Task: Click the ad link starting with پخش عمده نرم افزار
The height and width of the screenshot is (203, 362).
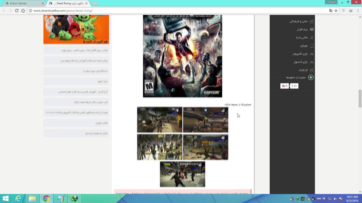Action: (84, 61)
